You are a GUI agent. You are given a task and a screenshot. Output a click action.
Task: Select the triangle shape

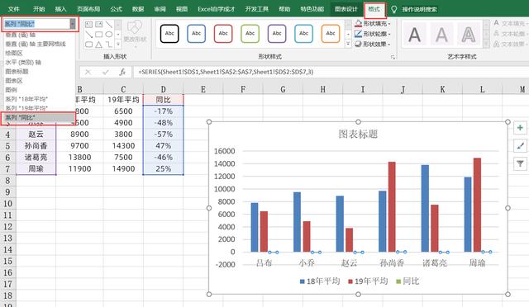pos(99,44)
